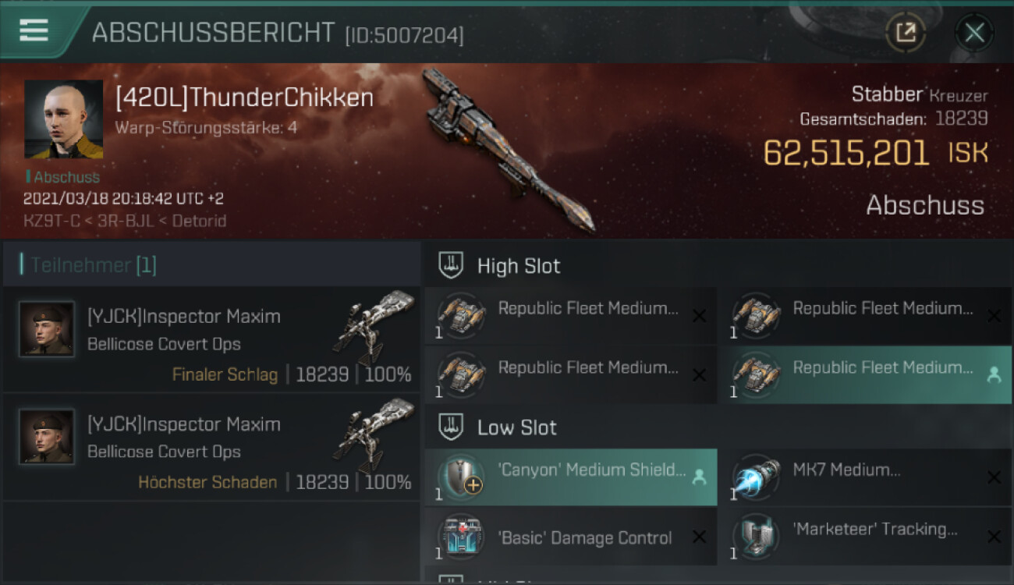The height and width of the screenshot is (585, 1014).
Task: Select the 'Basic' Damage Control icon
Action: pyautogui.click(x=462, y=537)
